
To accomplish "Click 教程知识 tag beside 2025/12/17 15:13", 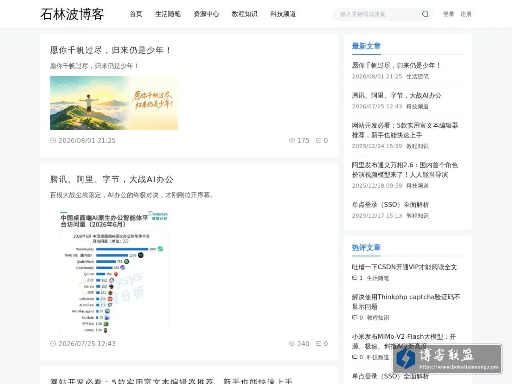I will 417,215.
